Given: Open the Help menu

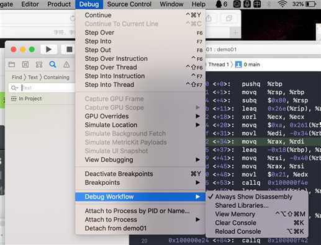Looking at the screenshot, I should [199, 4].
